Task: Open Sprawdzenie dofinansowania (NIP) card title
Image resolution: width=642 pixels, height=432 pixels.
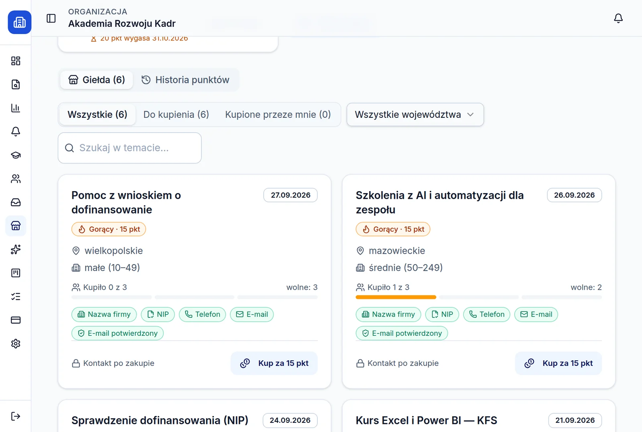Action: [160, 420]
